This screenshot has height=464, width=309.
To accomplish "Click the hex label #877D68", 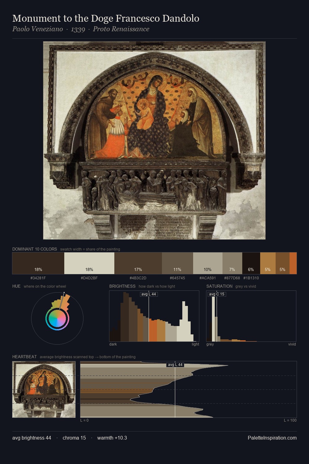I will [x=232, y=278].
